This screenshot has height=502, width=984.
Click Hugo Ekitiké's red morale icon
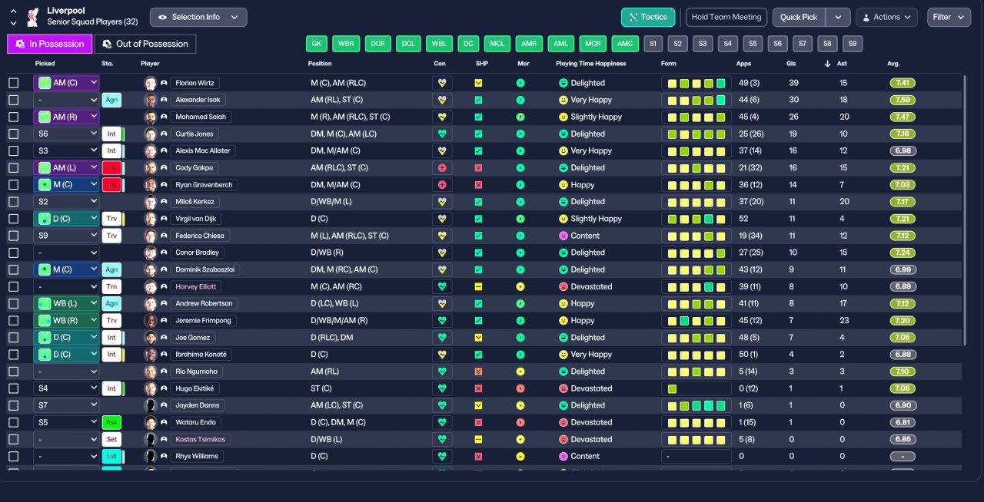pos(520,388)
